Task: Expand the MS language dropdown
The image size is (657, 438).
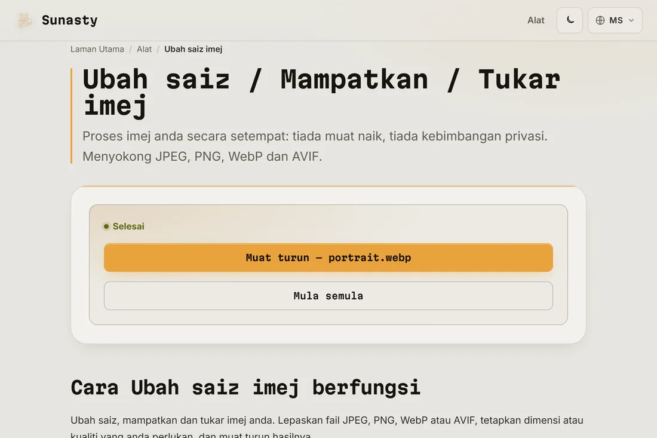Action: tap(615, 20)
